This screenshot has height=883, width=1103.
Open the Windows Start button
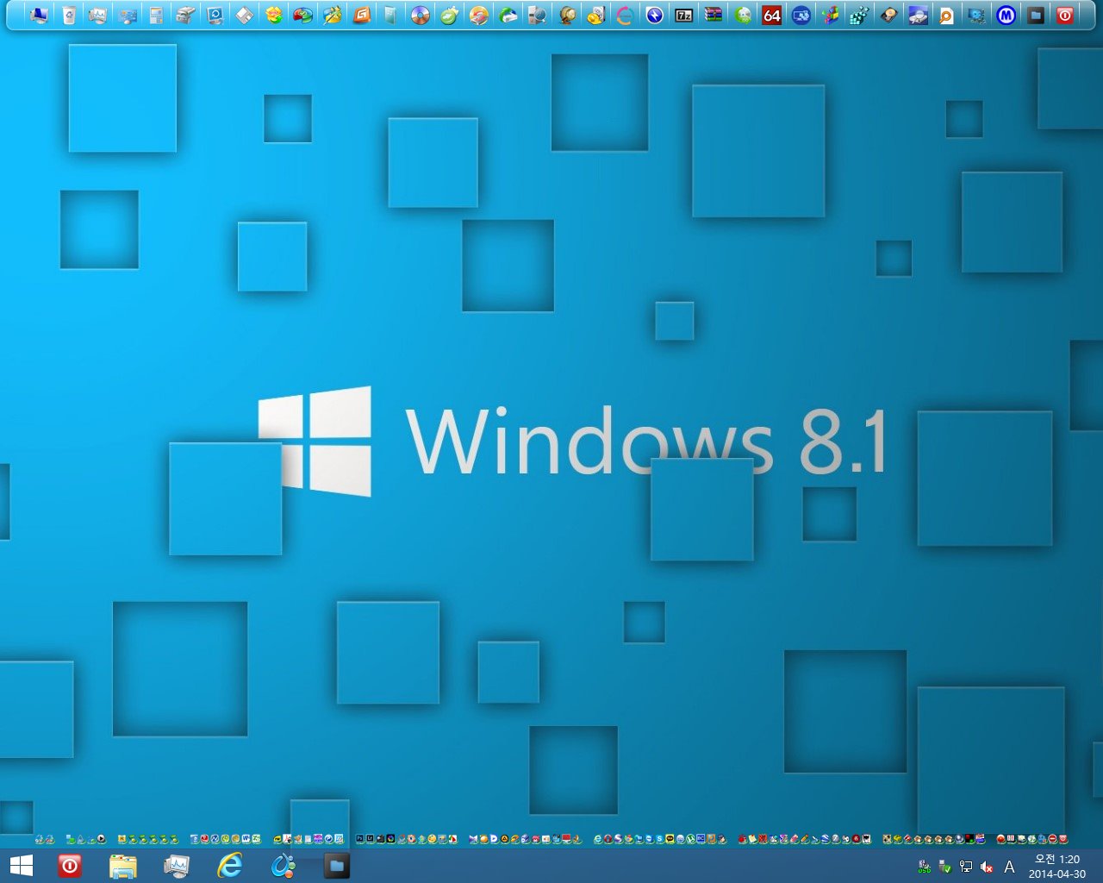22,866
